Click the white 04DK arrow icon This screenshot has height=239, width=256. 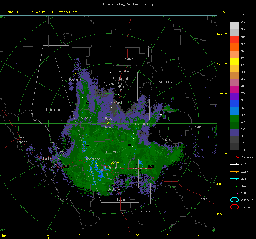pyautogui.click(x=234, y=164)
